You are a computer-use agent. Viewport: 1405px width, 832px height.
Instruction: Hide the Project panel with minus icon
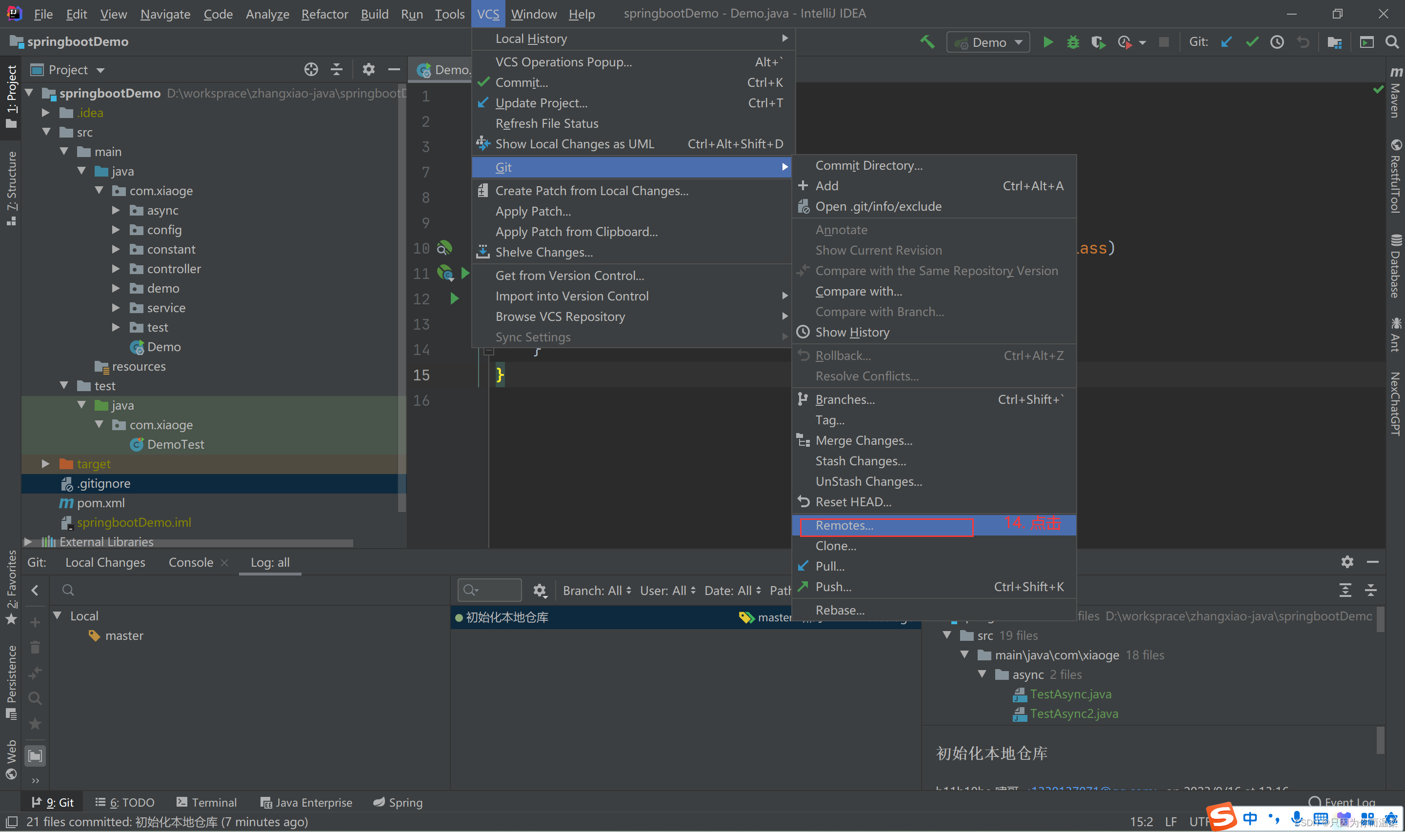coord(394,70)
